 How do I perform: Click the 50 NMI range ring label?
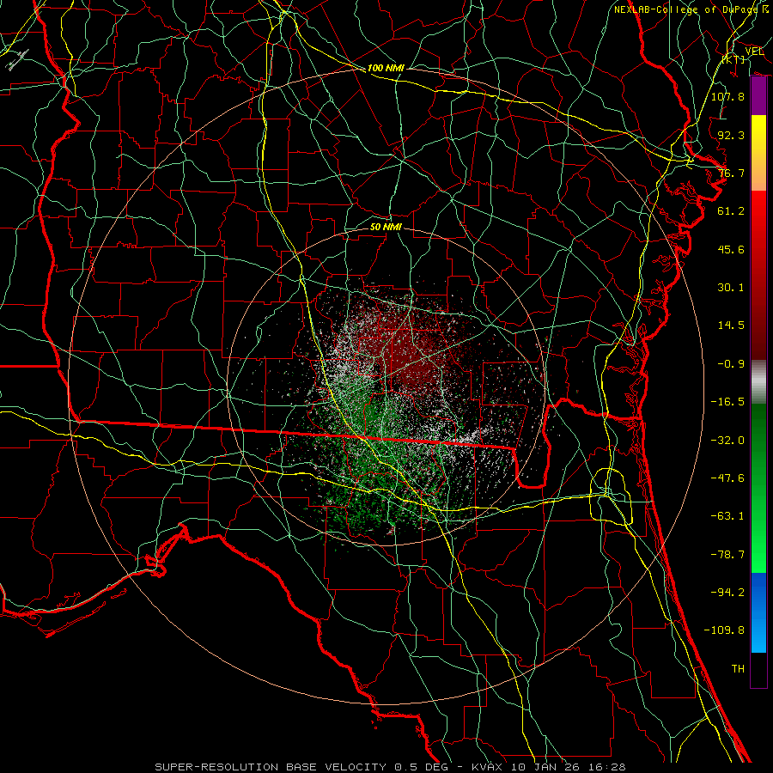386,227
